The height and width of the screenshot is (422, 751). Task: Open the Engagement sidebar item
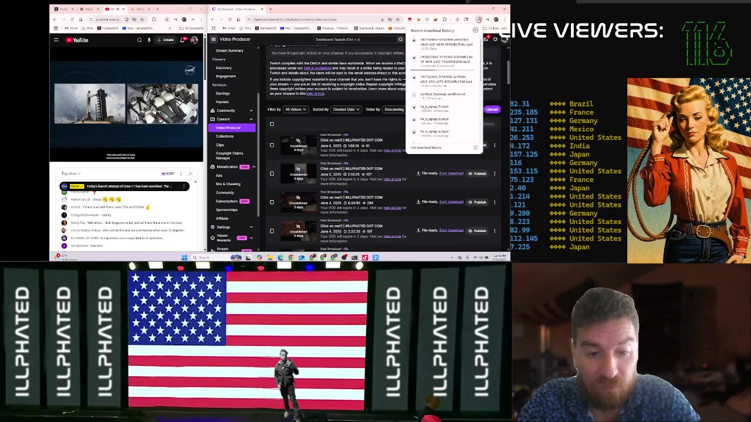(x=226, y=76)
